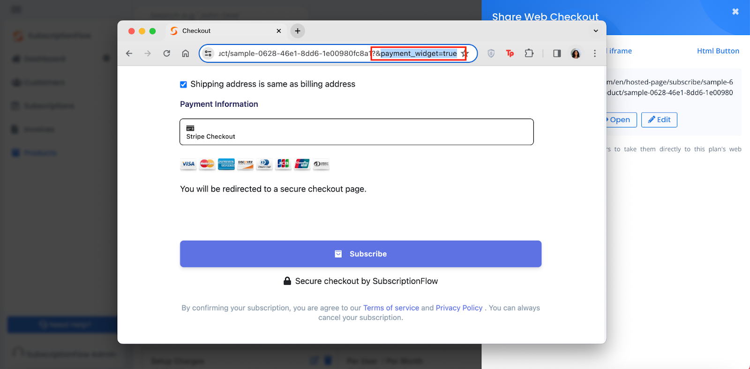Select the Checkout browser tab
Viewport: 750px width, 369px height.
(x=226, y=31)
